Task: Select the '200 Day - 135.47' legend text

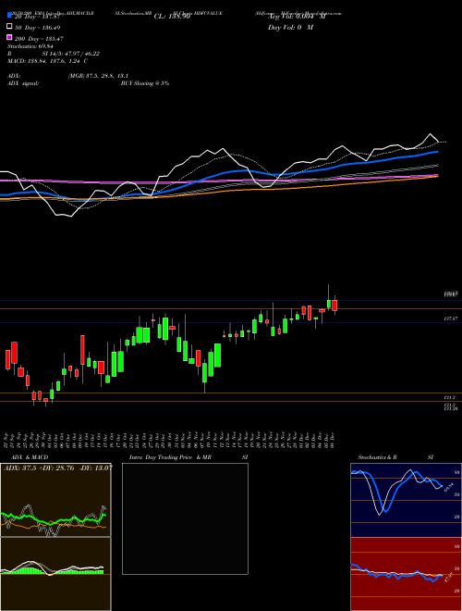Action: [x=40, y=39]
